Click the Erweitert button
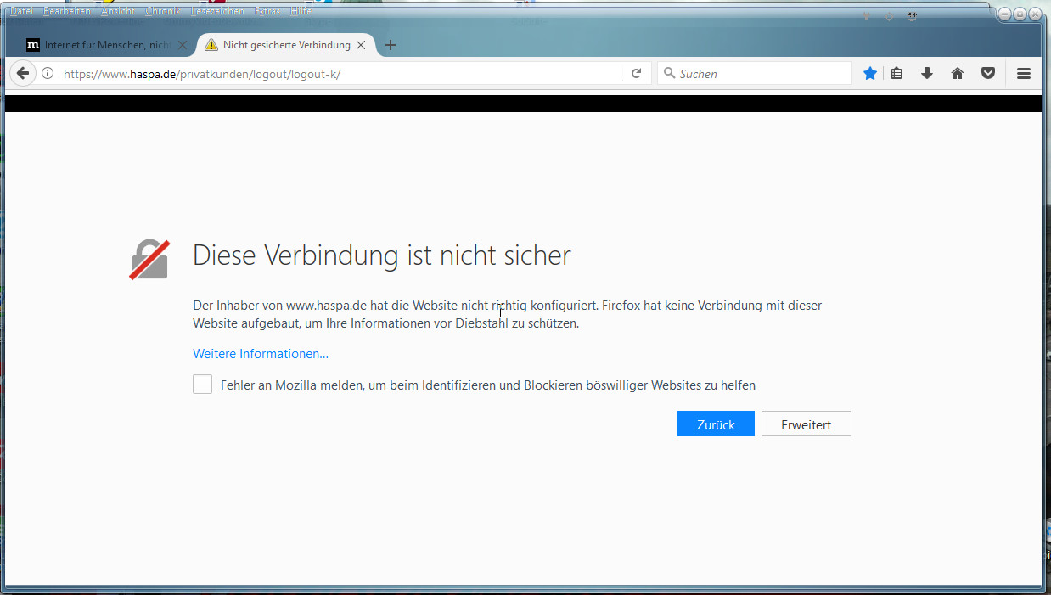This screenshot has width=1051, height=595. click(x=807, y=424)
